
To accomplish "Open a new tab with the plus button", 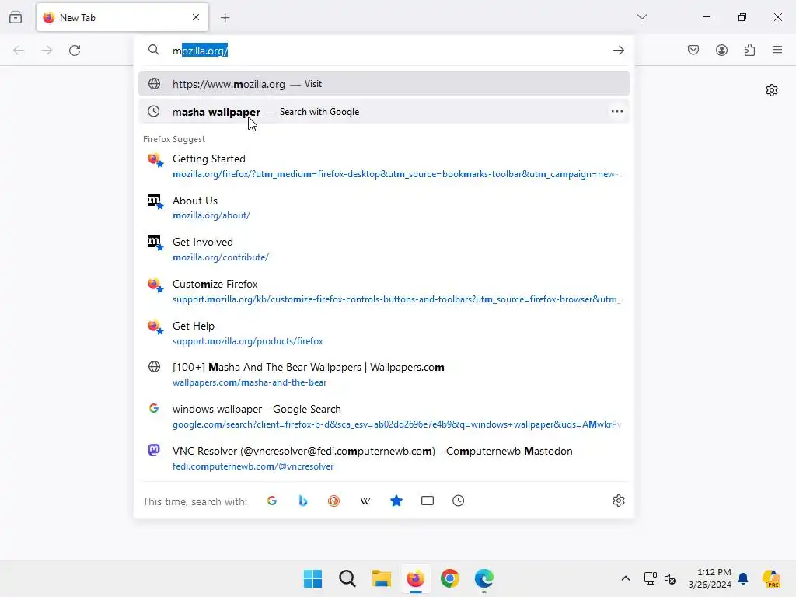I will coord(225,18).
